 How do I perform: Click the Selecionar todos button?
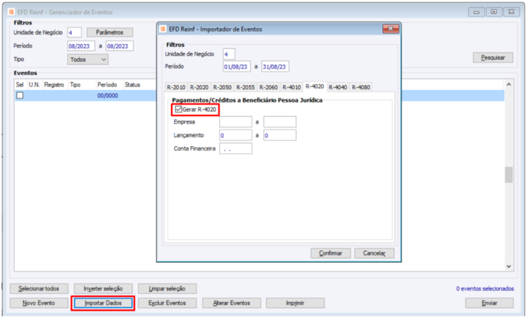coord(39,289)
